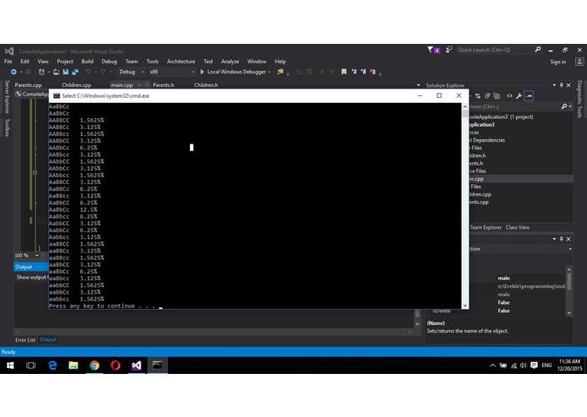Click the New Project toolbar icon
The width and height of the screenshot is (587, 417).
point(41,72)
